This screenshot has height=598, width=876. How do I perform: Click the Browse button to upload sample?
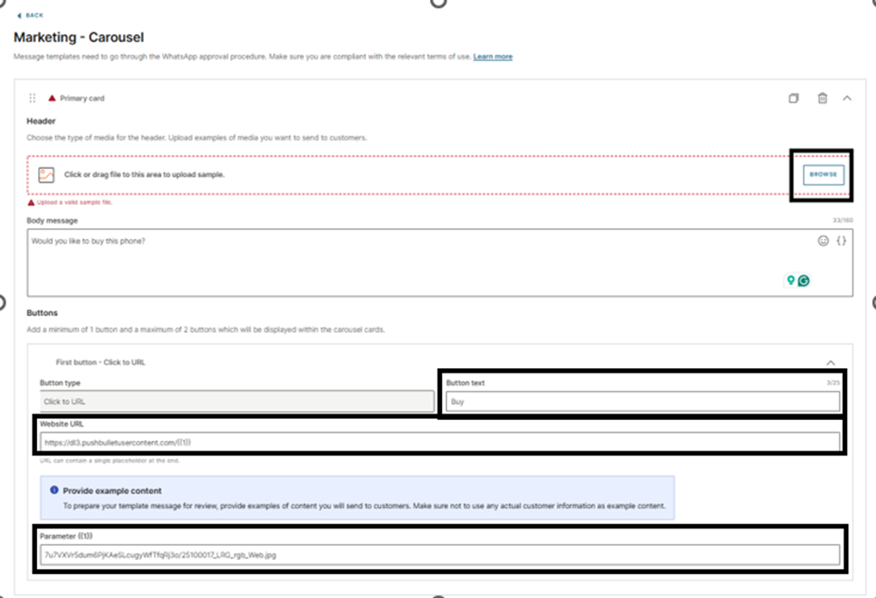click(x=823, y=174)
